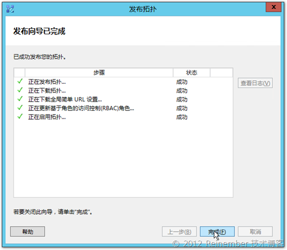This screenshot has width=287, height=250.
Task: Click the 发布拓扑 window title
Action: [143, 9]
